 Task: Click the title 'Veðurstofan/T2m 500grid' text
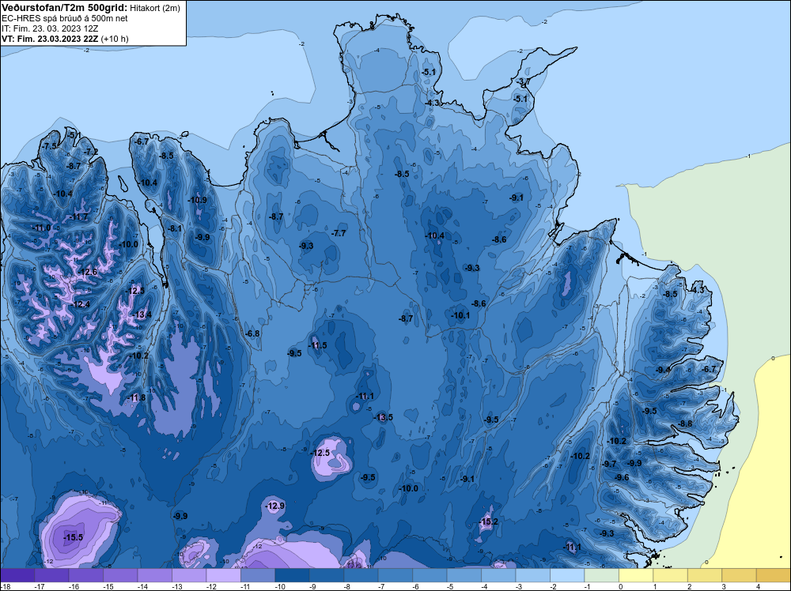click(x=62, y=8)
